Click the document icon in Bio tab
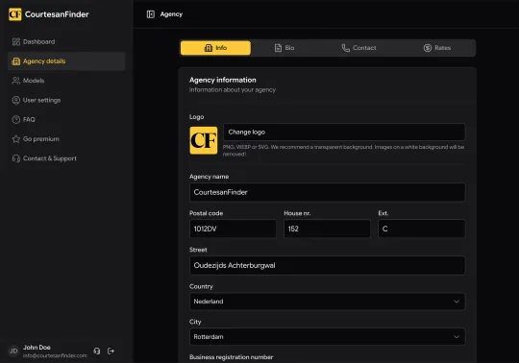This screenshot has height=363, width=519. click(x=278, y=48)
